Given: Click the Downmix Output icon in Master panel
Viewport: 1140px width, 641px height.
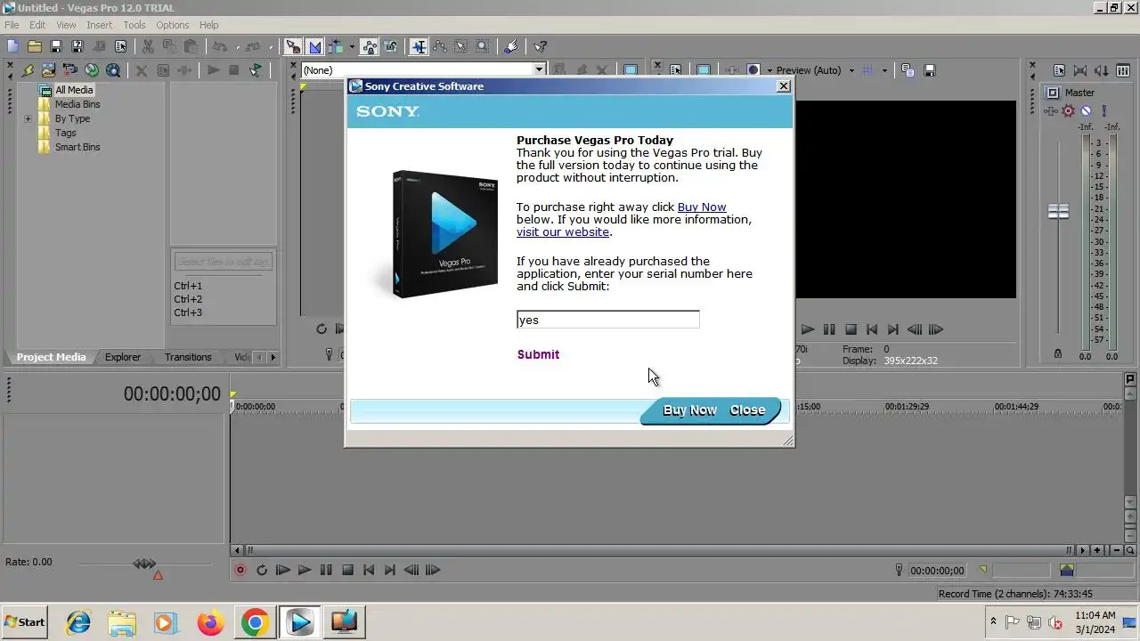Looking at the screenshot, I should 1080,69.
